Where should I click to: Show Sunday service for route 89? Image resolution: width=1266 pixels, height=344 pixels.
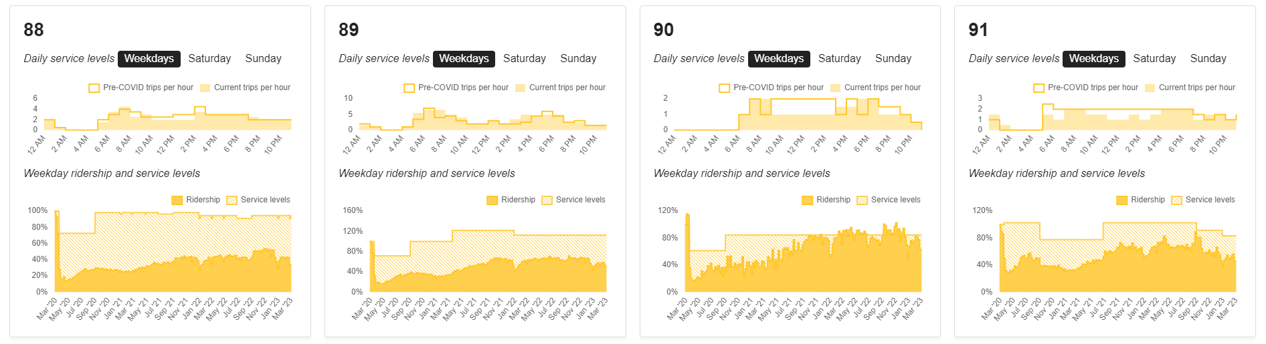578,59
